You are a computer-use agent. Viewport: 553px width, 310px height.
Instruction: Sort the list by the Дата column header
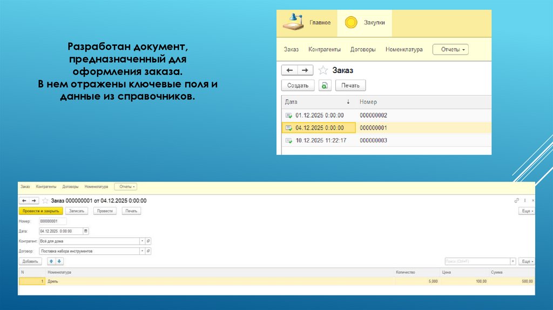tap(319, 102)
